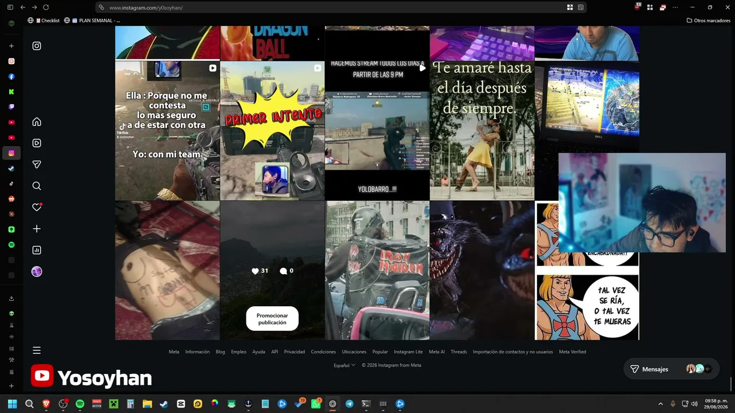Image resolution: width=735 pixels, height=413 pixels.
Task: Open the Privacidad footer link
Action: (295, 352)
